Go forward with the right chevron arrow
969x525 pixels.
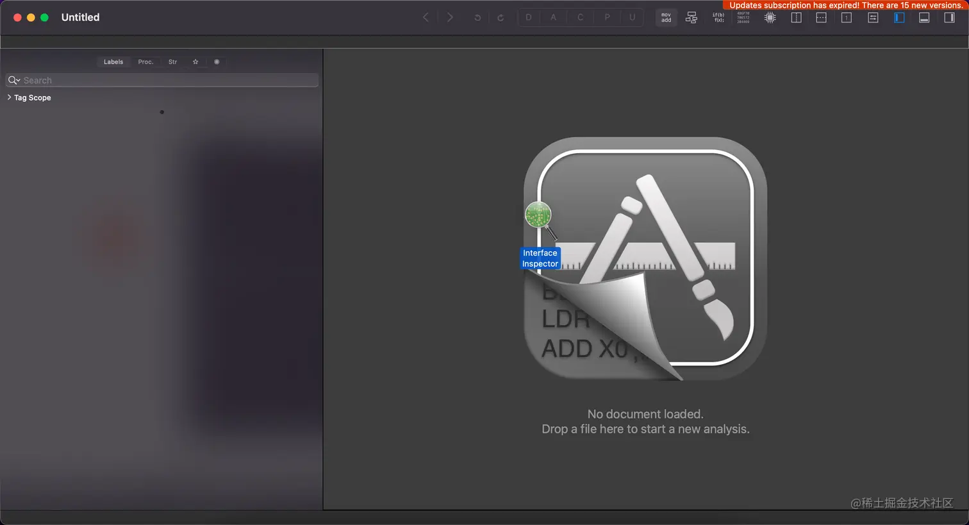(450, 17)
